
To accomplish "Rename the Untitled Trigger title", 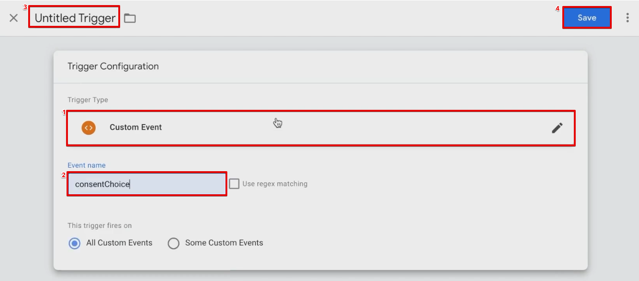I will pos(74,18).
